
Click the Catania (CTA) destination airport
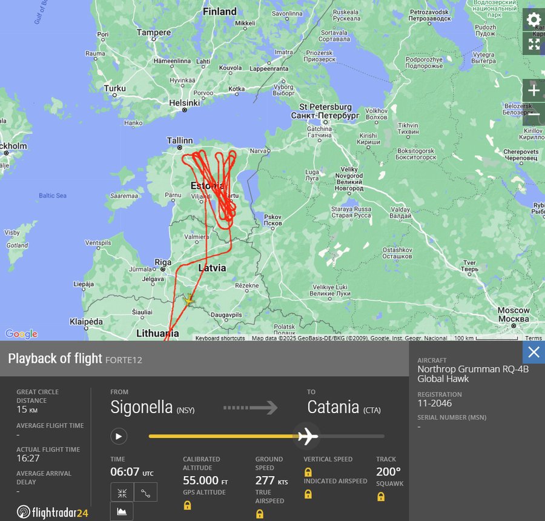[344, 407]
